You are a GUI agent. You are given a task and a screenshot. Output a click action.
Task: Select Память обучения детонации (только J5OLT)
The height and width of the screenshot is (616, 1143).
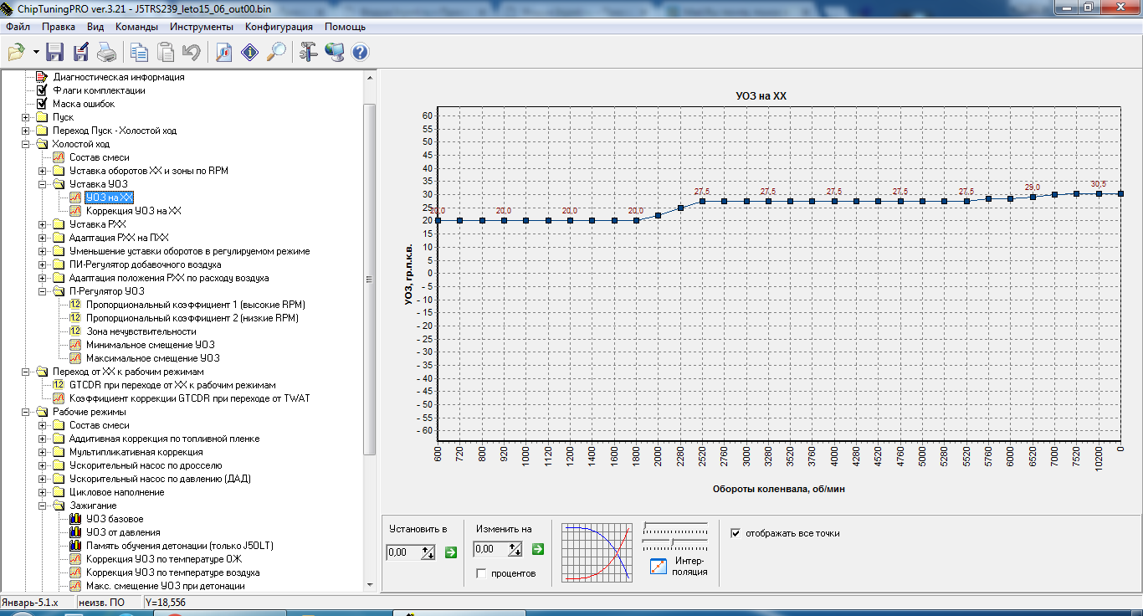[180, 546]
